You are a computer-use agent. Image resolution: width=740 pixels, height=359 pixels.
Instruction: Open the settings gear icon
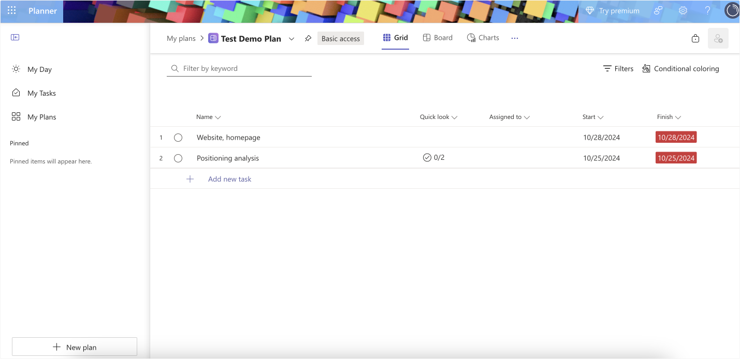tap(683, 11)
